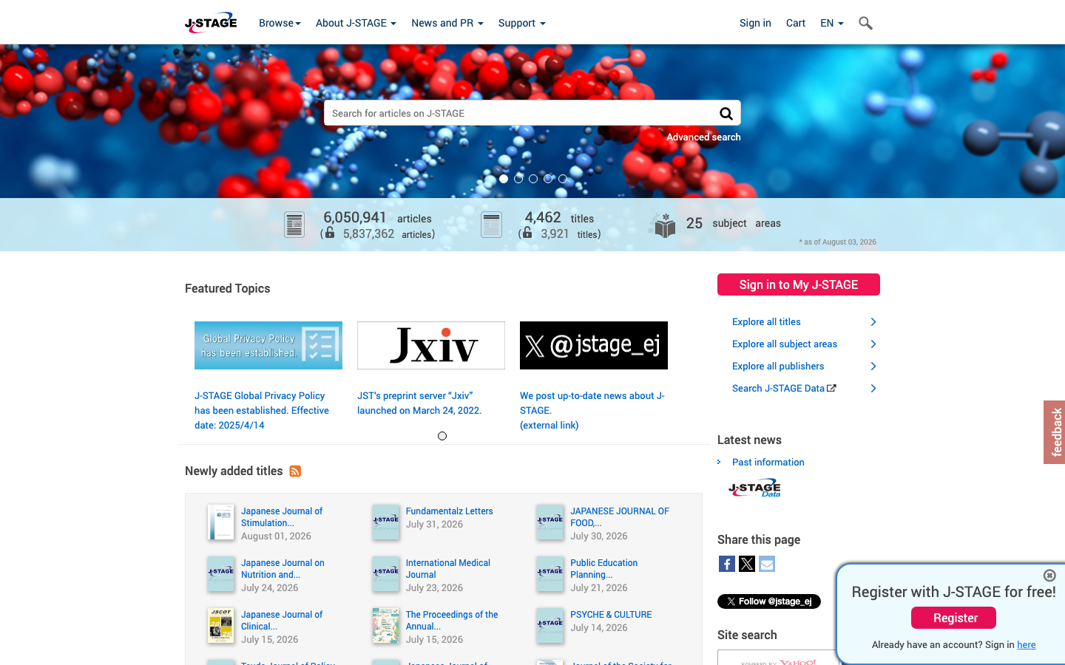Select the first hero banner slide dot
The image size is (1065, 665).
pyautogui.click(x=504, y=179)
